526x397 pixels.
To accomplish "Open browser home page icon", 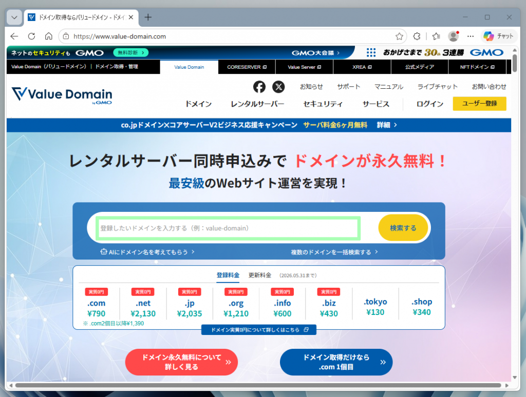I will 49,36.
